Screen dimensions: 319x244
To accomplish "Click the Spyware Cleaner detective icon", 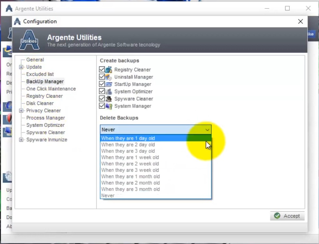I will tap(109, 99).
